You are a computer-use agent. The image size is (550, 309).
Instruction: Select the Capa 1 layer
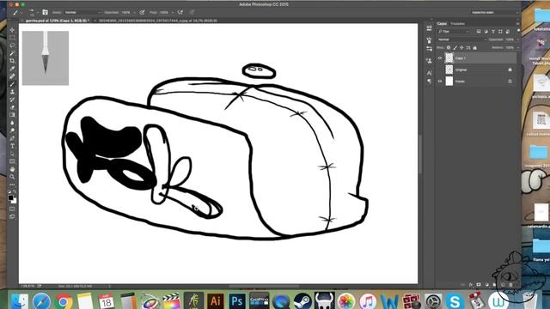click(476, 58)
